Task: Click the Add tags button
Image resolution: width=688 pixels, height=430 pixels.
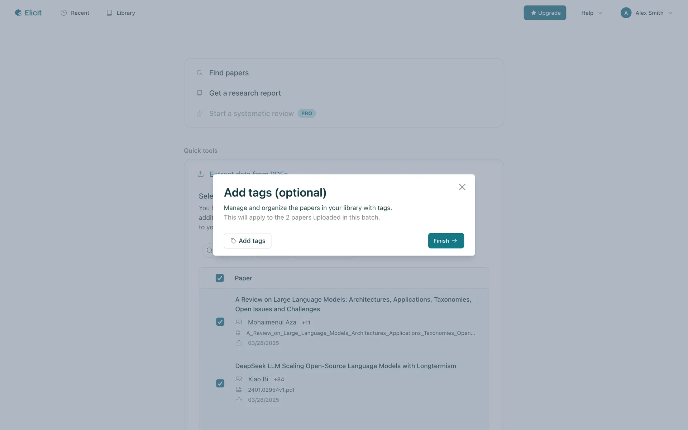Action: click(x=248, y=241)
